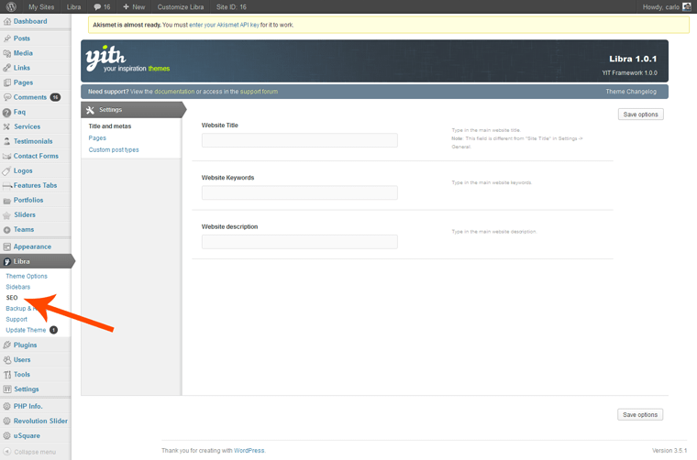Click the Testimonials person icon

click(x=6, y=141)
